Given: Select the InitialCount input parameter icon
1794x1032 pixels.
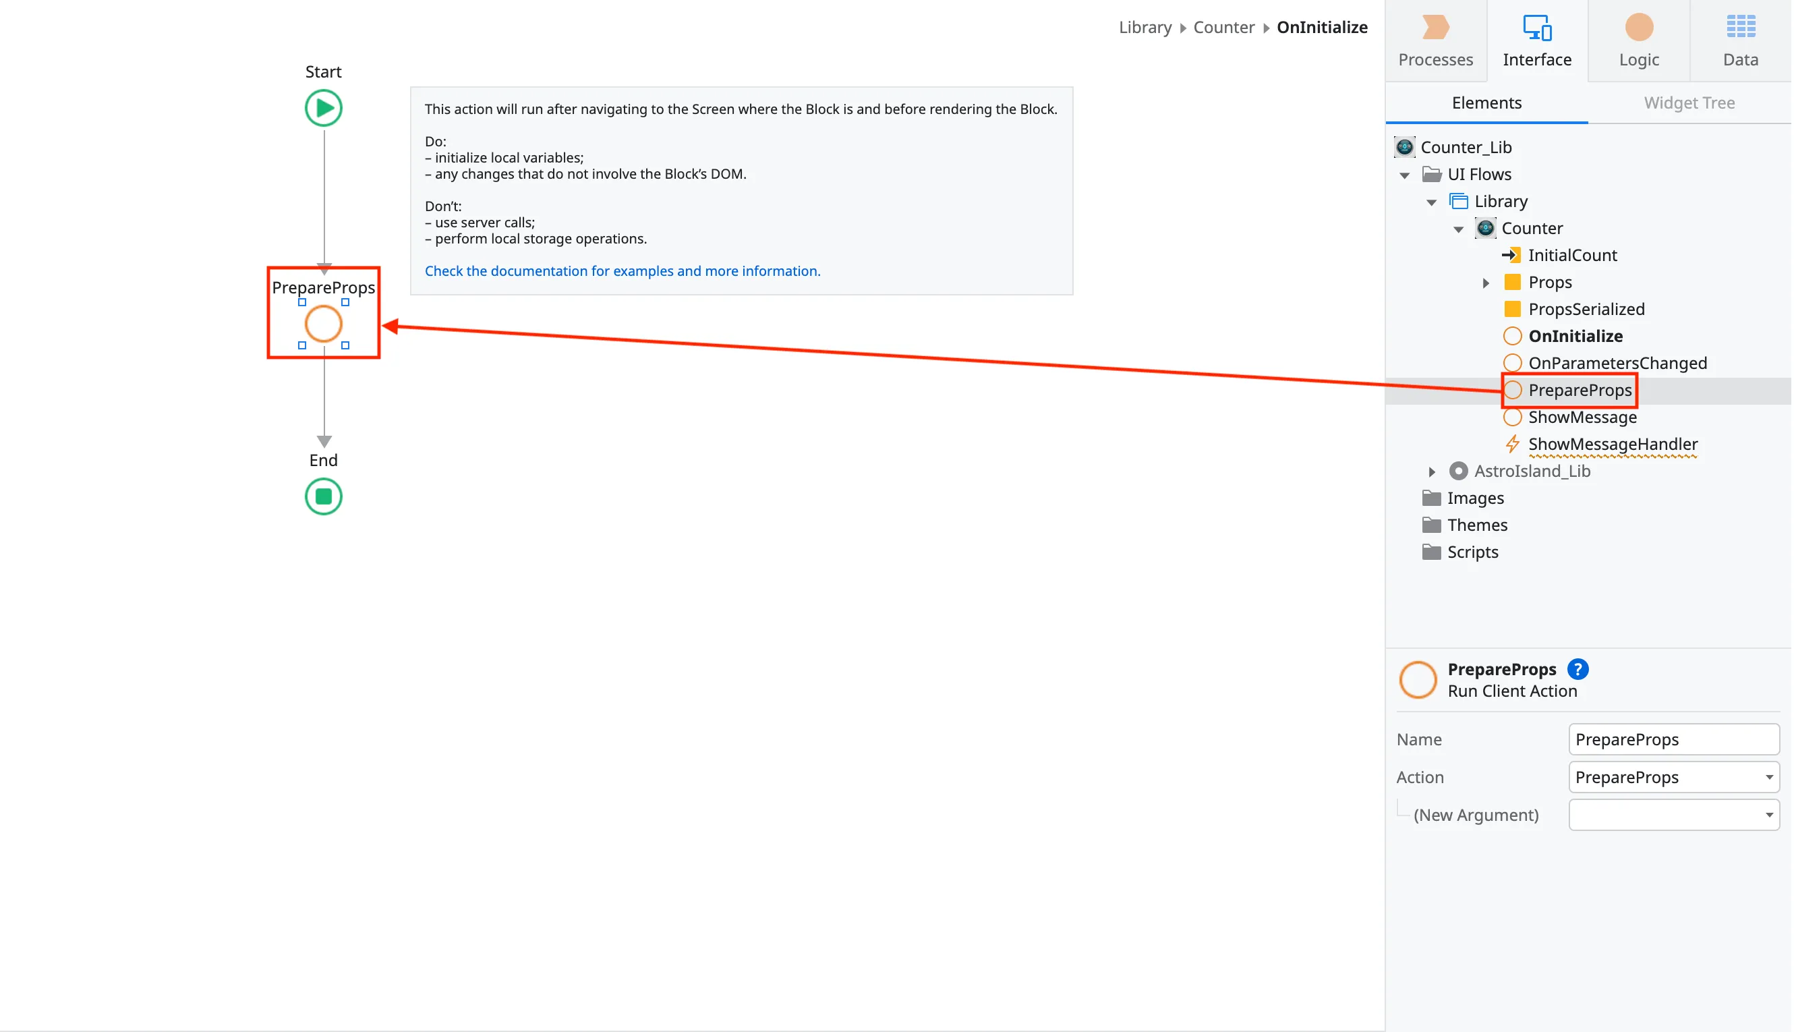Looking at the screenshot, I should (1513, 254).
